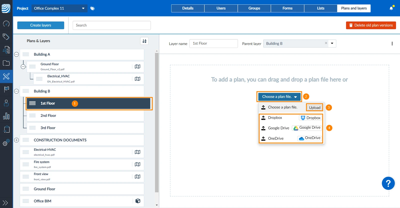Open the tags icon in the sidebar
This screenshot has width=400, height=208.
click(6, 37)
